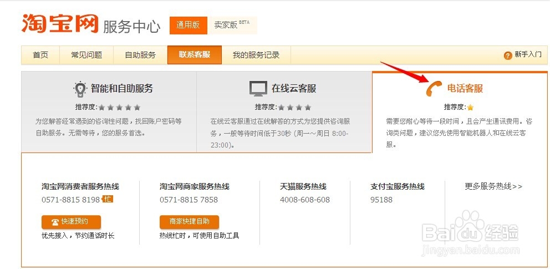Click the number 0571-8815 7858
This screenshot has width=550, height=269.
[x=189, y=200]
